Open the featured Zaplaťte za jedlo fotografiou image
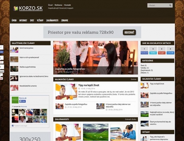The width and height of the screenshot is (184, 141). click(x=96, y=58)
